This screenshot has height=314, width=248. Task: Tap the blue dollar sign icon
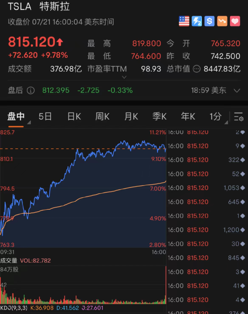click(x=210, y=21)
